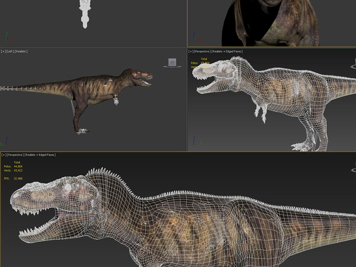This screenshot has height=267, width=356.
Task: Select the back control helper above the T-rex shoulders
Action: 110,80
